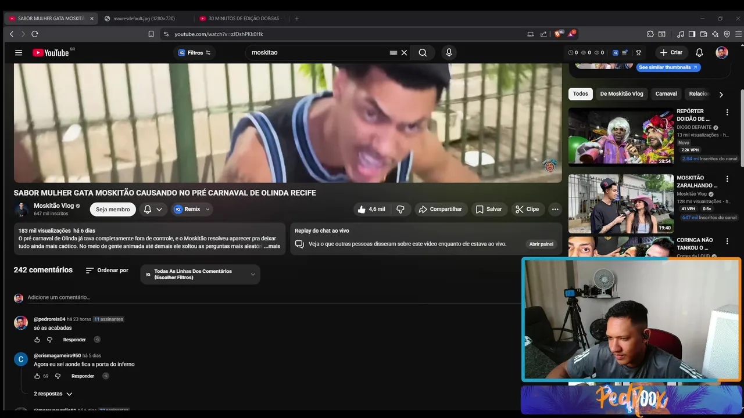Select De Moskitão Vlog chip
Viewport: 744px width, 418px height.
[x=621, y=93]
